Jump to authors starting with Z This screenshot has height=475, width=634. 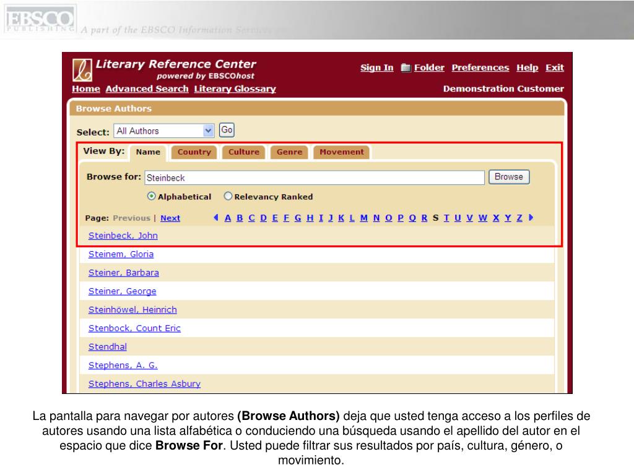[x=519, y=218]
